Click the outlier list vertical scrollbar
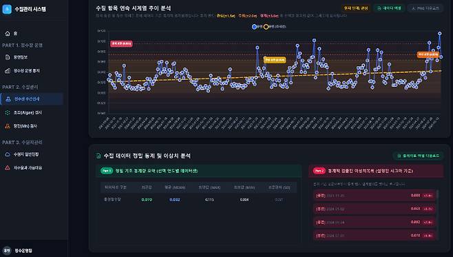 pyautogui.click(x=437, y=215)
